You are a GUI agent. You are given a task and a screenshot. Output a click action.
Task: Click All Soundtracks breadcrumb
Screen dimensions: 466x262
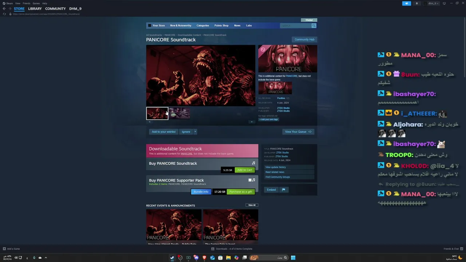click(154, 35)
